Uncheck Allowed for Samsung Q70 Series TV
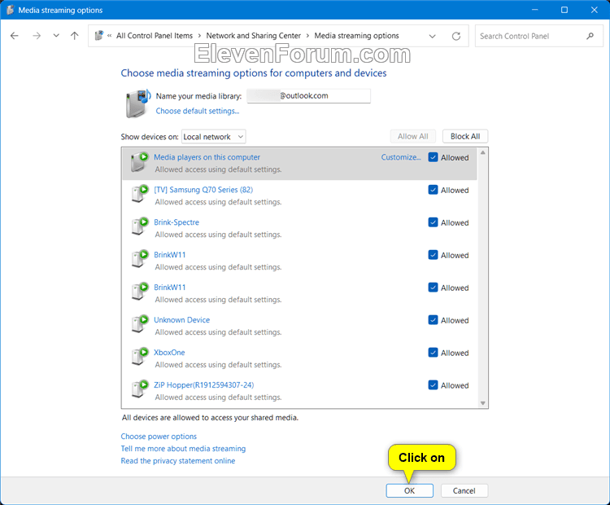This screenshot has width=610, height=505. point(433,190)
